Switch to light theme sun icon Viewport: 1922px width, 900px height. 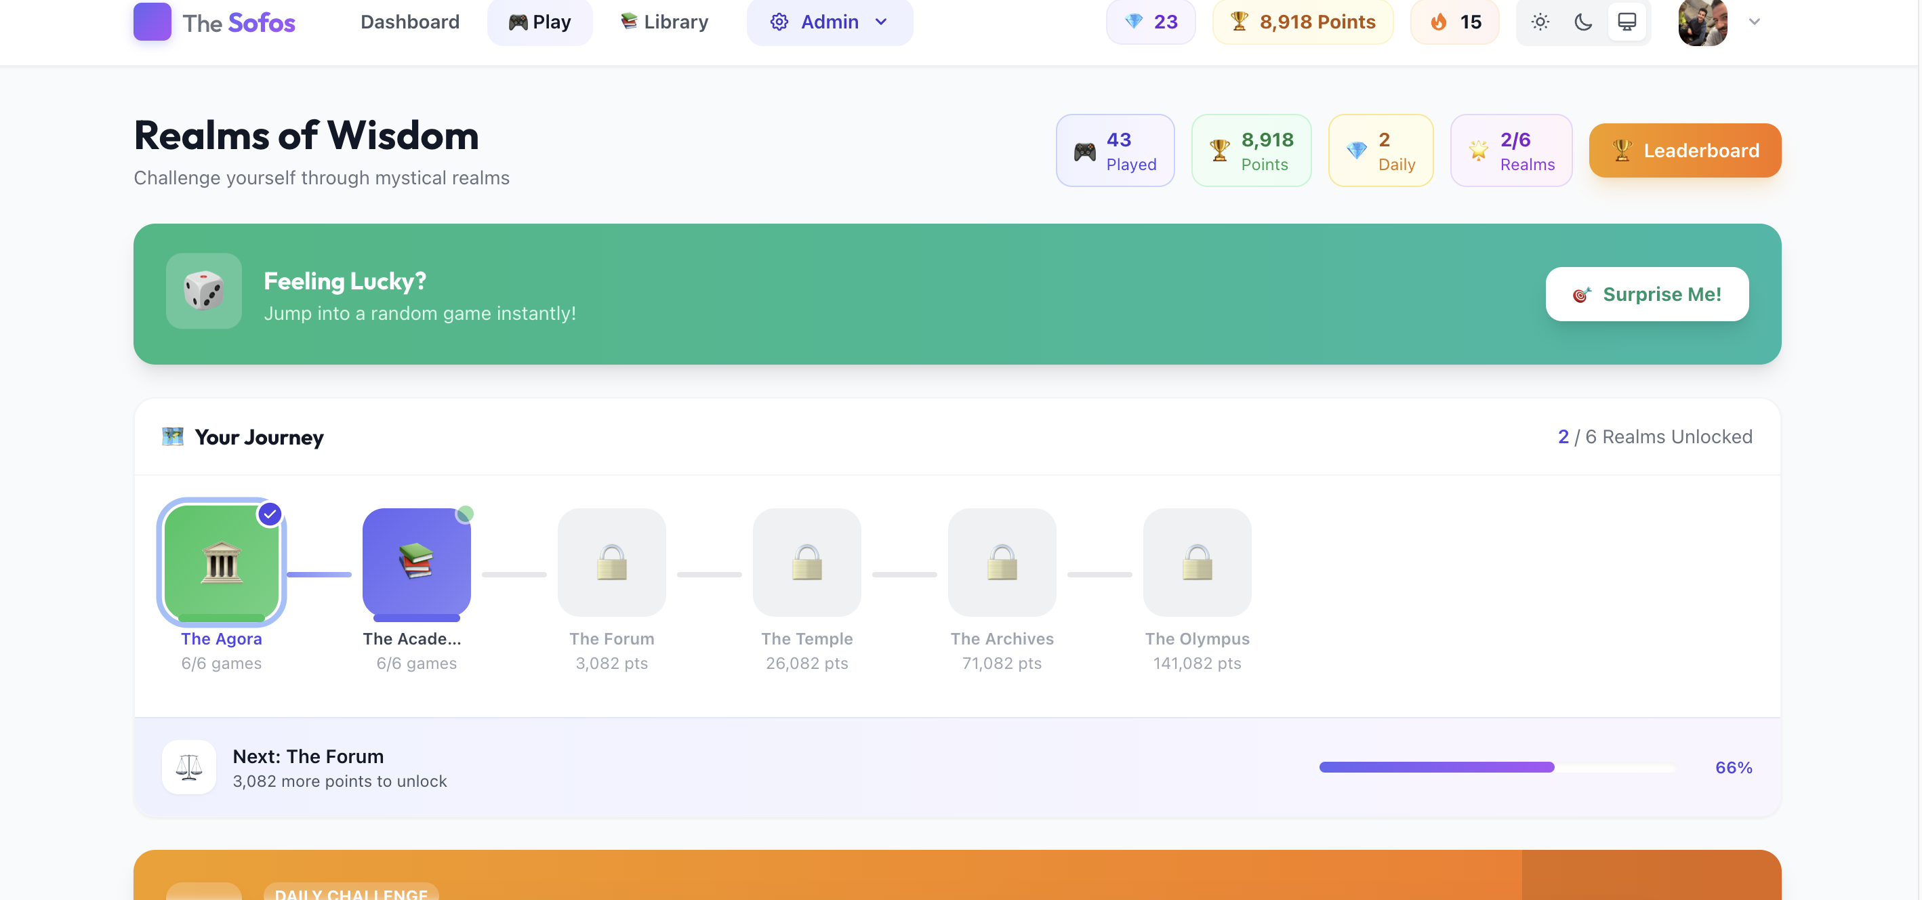[1540, 22]
